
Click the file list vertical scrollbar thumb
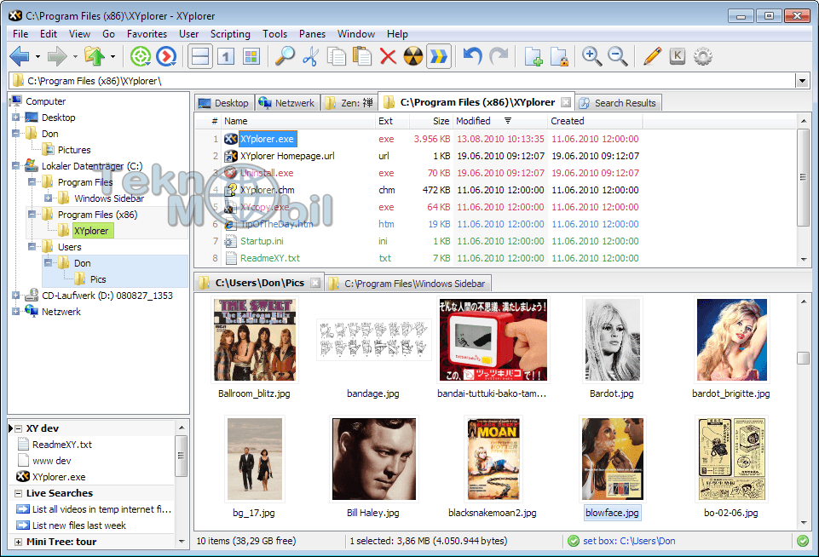(804, 177)
